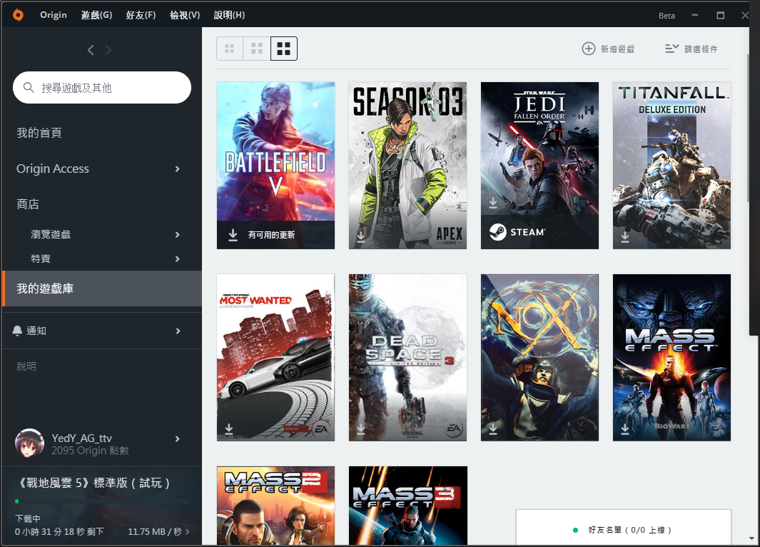Click the Origin logo icon
The height and width of the screenshot is (547, 760).
tap(18, 15)
